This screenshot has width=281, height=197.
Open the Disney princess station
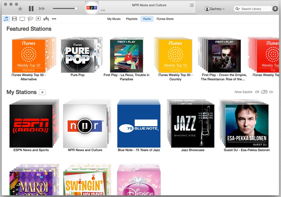139,183
